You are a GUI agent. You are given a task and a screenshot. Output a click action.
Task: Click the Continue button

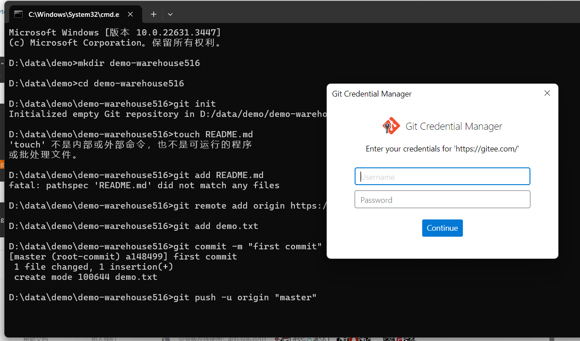pyautogui.click(x=442, y=228)
